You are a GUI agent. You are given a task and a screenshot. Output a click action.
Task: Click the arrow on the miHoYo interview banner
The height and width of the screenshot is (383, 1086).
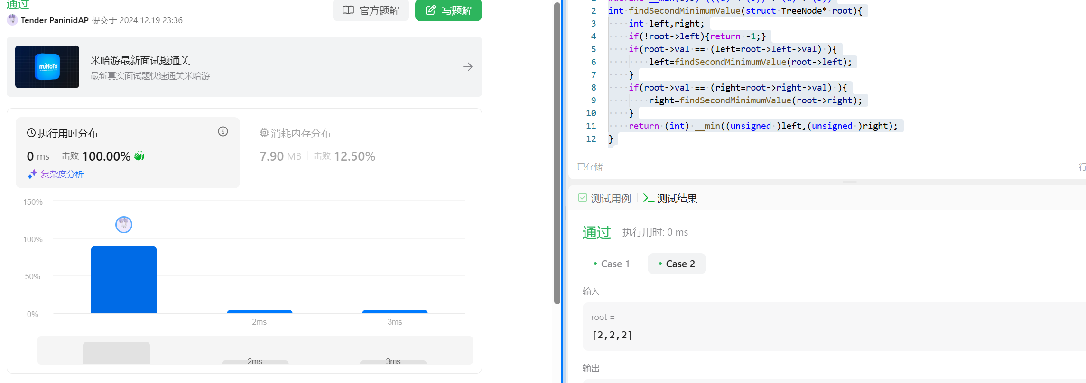[467, 67]
